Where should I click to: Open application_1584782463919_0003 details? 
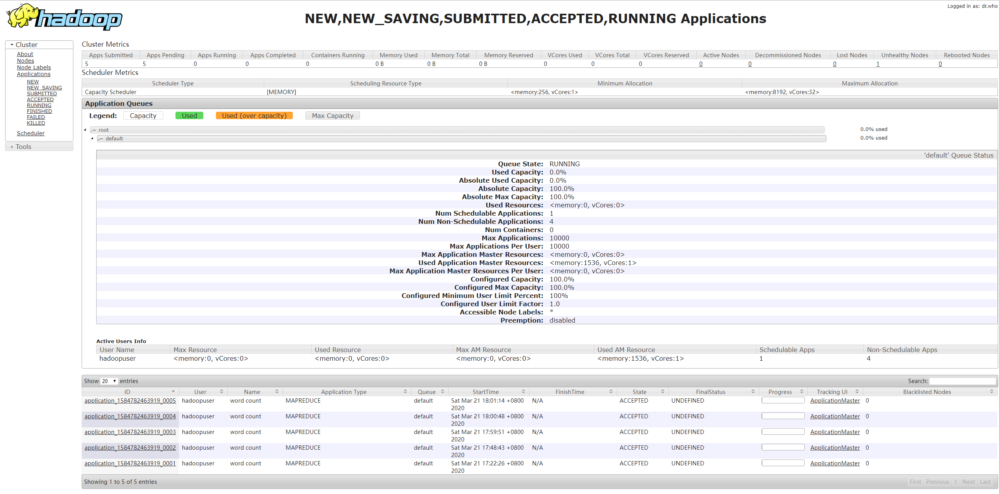130,432
